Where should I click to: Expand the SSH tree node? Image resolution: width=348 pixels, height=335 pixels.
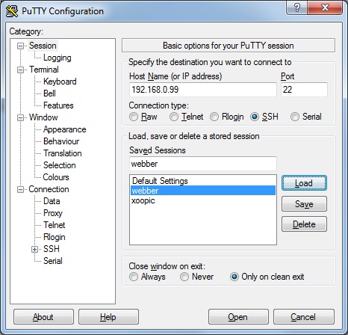pyautogui.click(x=34, y=249)
